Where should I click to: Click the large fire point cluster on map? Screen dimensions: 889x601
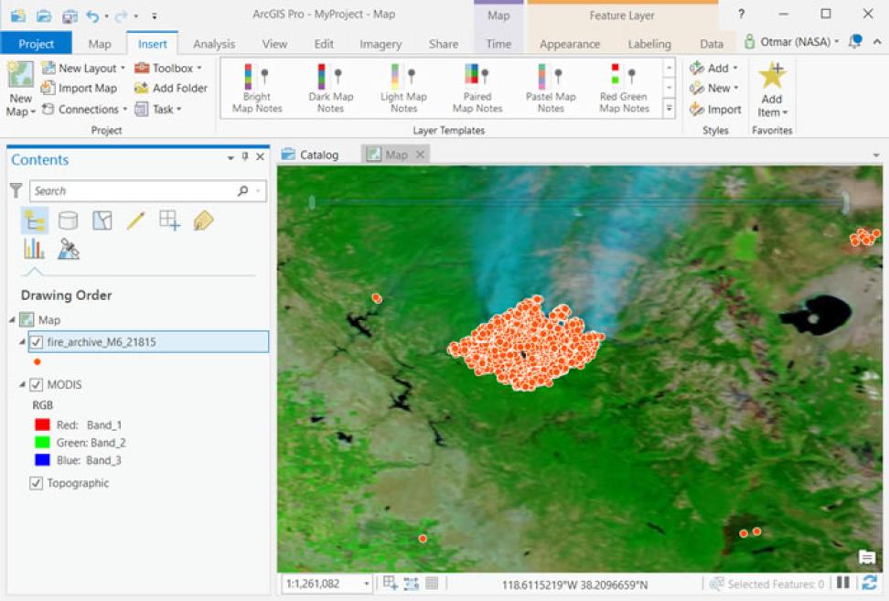526,345
